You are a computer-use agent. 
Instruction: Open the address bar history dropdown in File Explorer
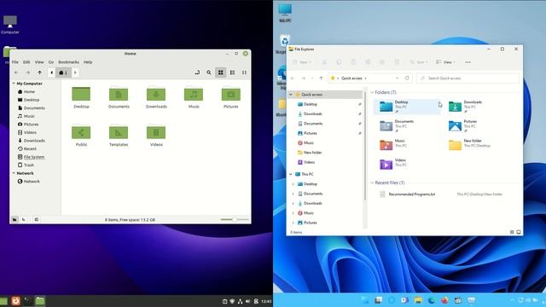(397, 78)
